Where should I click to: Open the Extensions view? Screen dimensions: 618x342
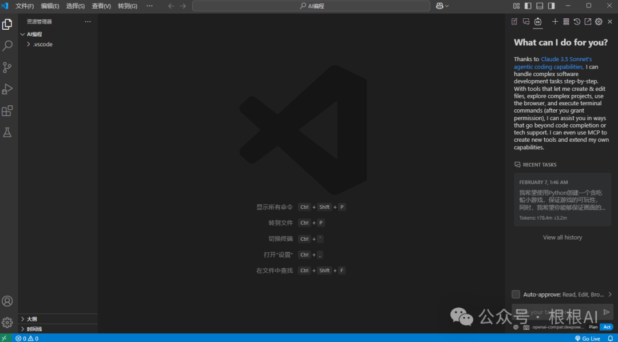coord(7,111)
